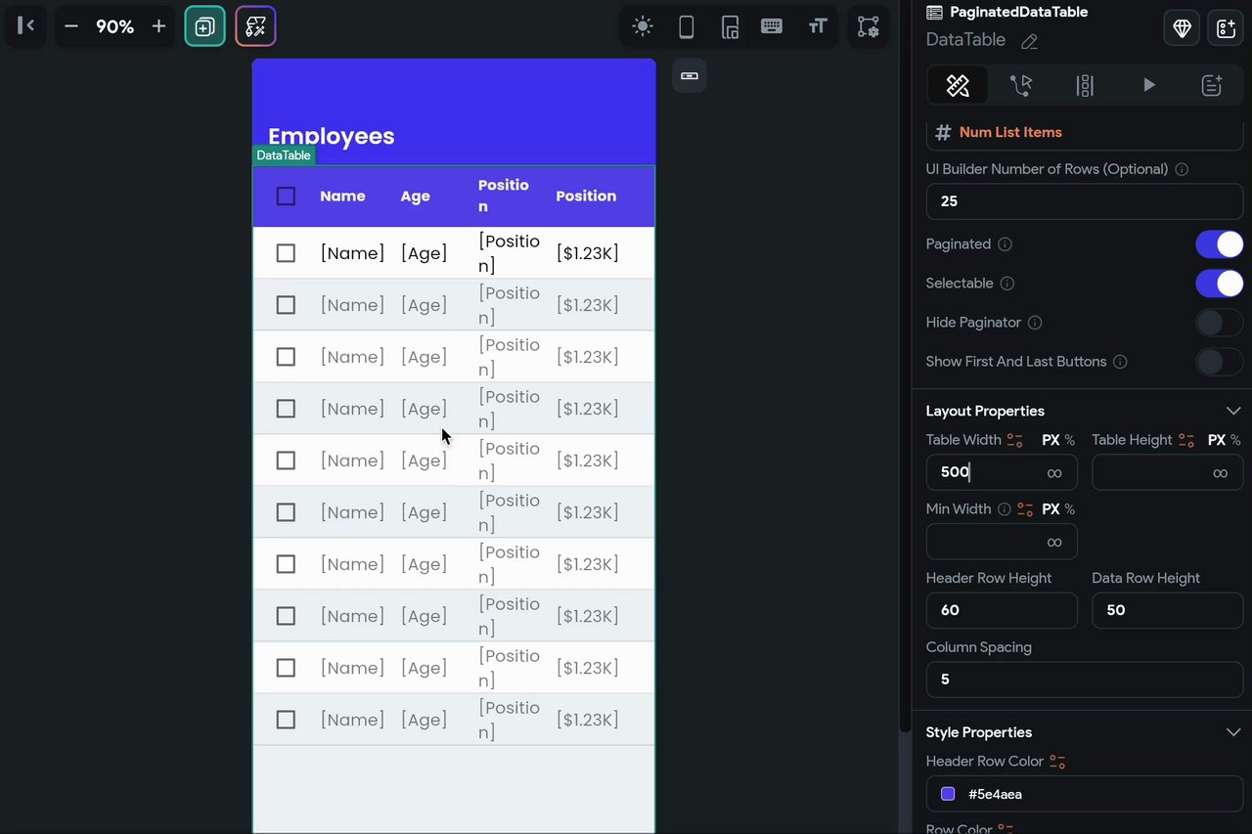Image resolution: width=1252 pixels, height=834 pixels.
Task: Check the header row select-all checkbox
Action: click(286, 197)
